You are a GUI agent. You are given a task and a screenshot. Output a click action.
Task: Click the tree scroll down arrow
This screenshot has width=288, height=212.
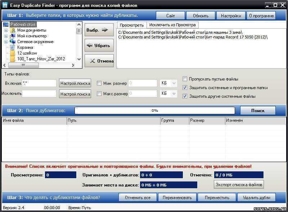click(79, 59)
